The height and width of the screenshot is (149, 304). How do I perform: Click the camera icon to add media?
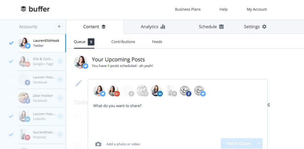(98, 144)
